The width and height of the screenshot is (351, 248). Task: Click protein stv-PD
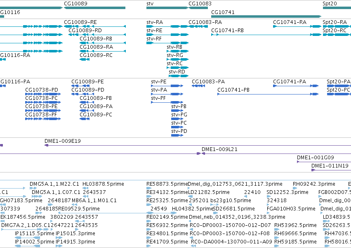tap(177, 135)
